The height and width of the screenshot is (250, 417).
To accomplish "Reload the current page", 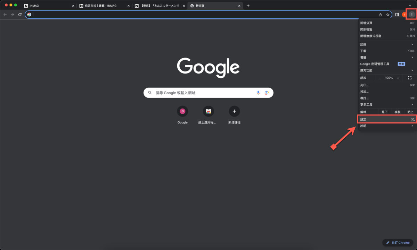I will pos(20,15).
